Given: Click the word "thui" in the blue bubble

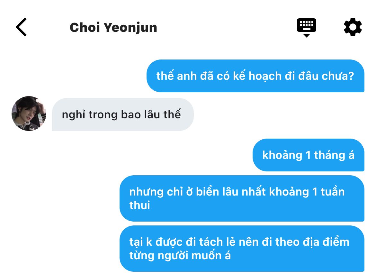Looking at the screenshot, I should [x=139, y=205].
